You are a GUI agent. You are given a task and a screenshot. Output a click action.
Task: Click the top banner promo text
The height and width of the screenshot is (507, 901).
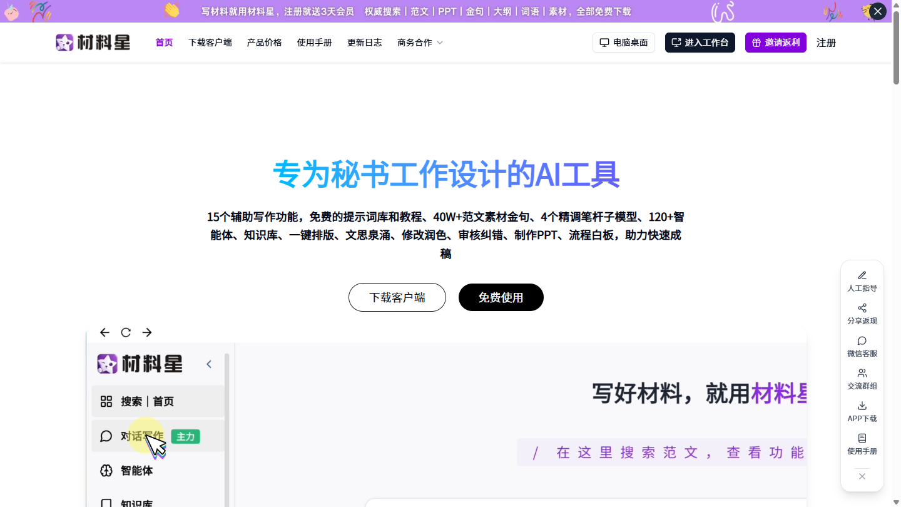416,11
